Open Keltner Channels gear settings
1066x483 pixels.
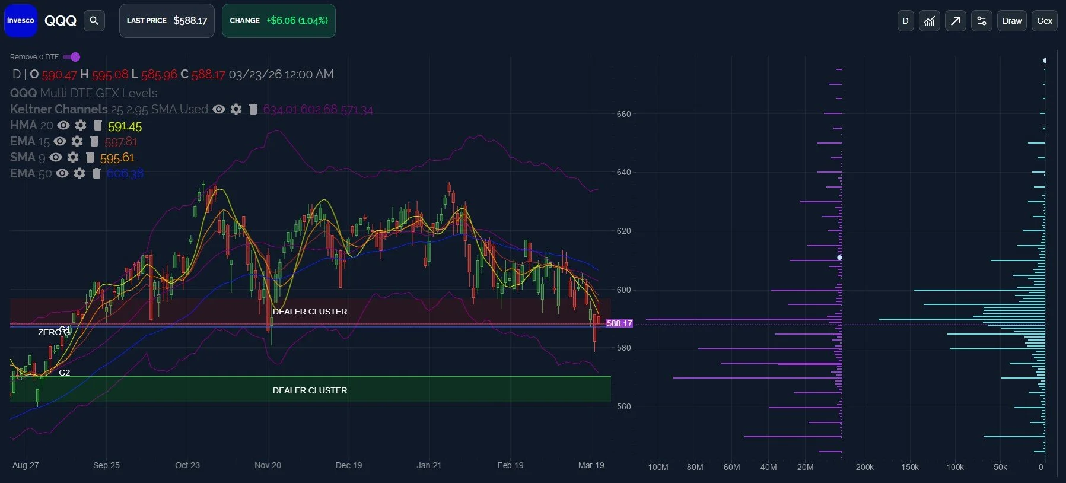236,109
